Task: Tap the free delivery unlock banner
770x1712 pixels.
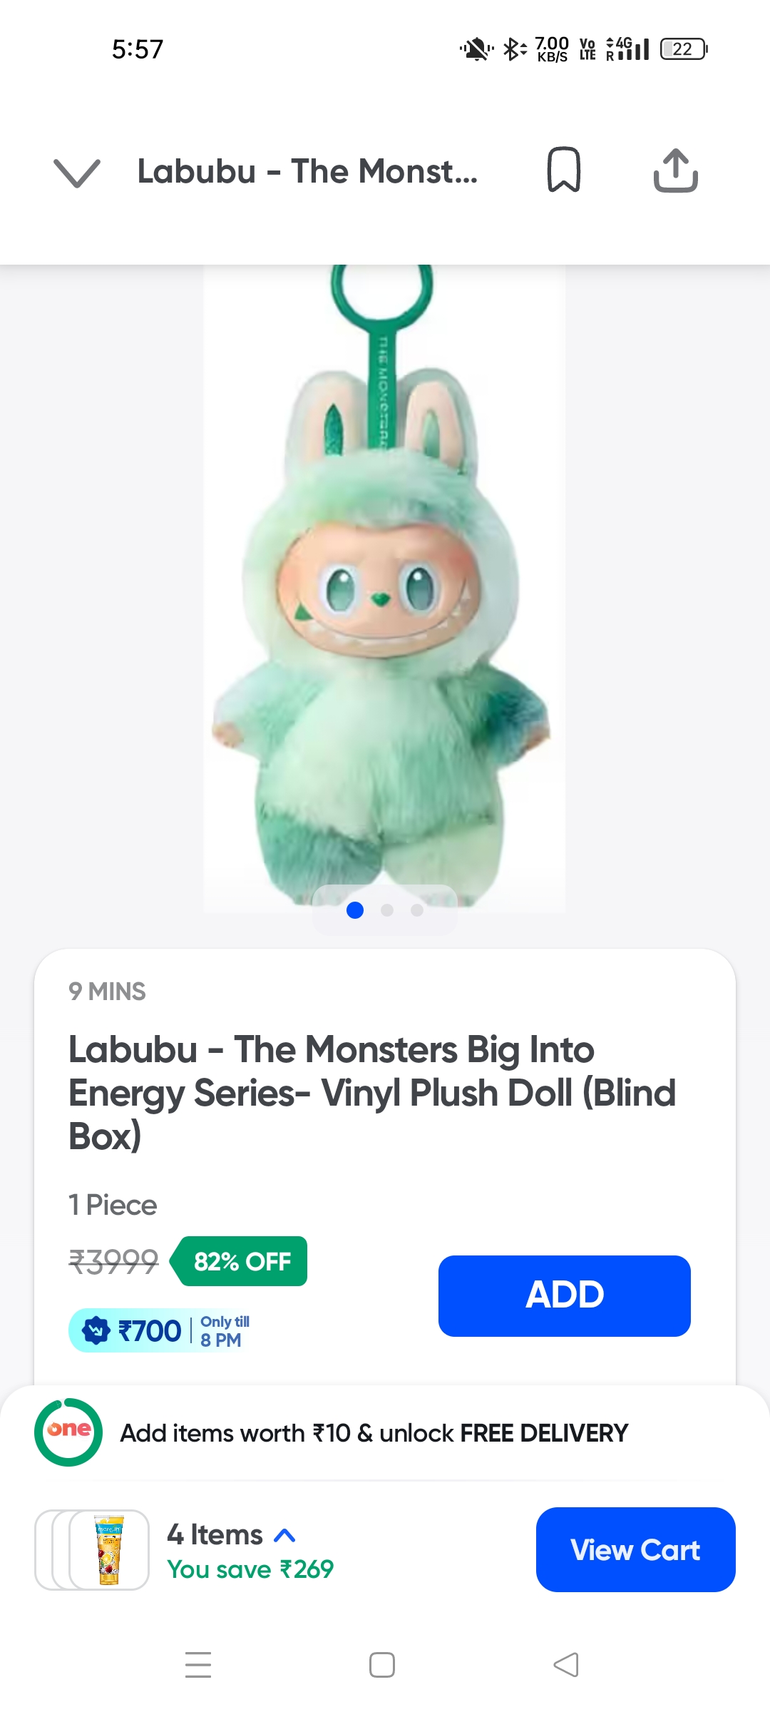Action: pyautogui.click(x=374, y=1433)
